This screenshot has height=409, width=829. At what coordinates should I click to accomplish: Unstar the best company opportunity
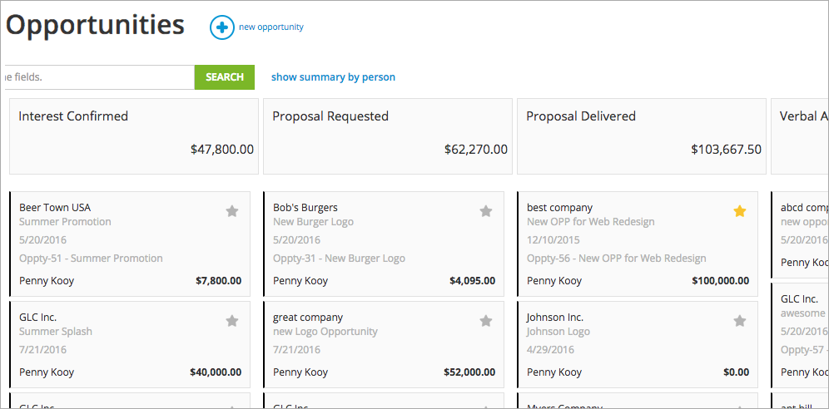click(740, 211)
